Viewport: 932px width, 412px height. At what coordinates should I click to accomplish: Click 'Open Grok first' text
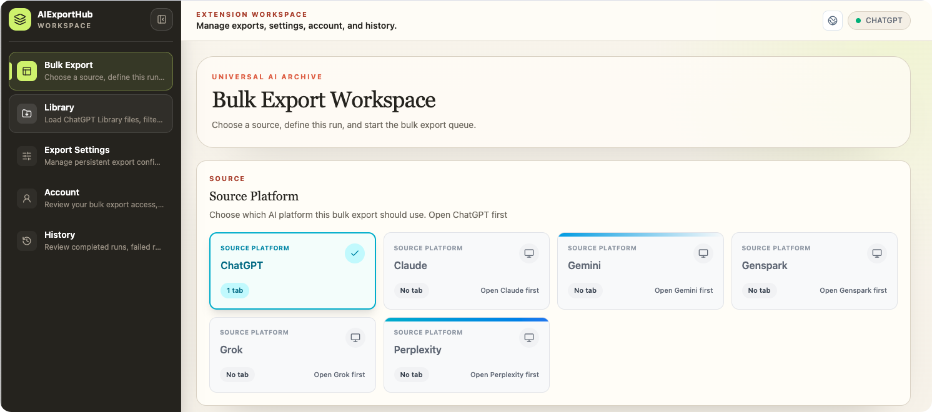coord(340,375)
